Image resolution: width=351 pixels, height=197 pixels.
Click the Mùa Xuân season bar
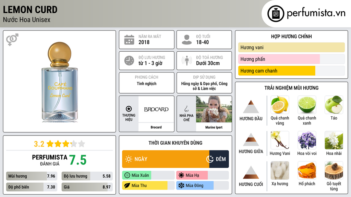point(148,175)
